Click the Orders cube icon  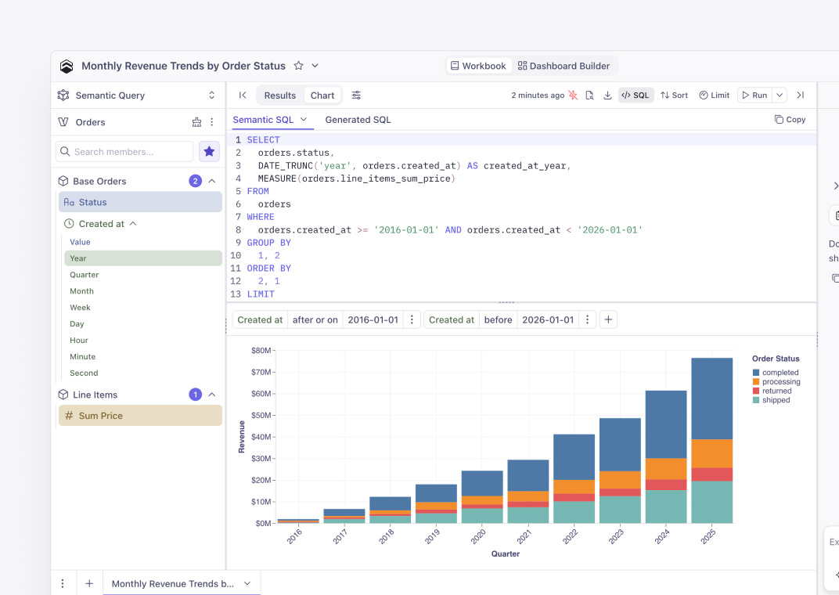(x=63, y=122)
